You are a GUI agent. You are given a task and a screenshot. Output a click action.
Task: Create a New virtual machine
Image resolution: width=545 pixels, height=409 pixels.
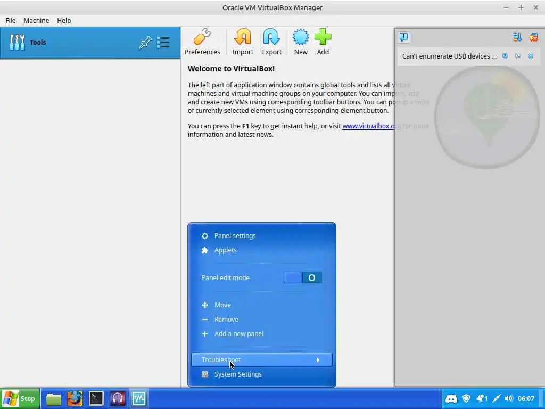pyautogui.click(x=301, y=42)
